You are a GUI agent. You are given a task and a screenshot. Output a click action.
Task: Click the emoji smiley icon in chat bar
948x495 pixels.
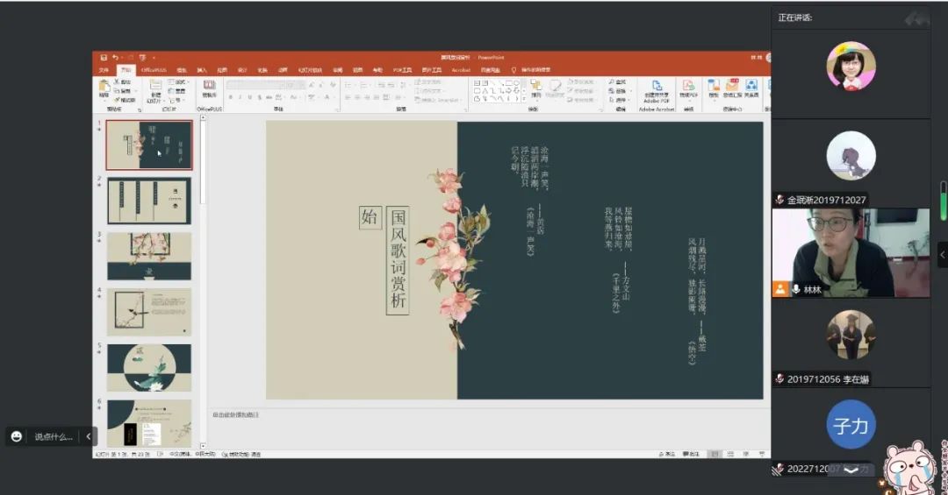coord(17,436)
